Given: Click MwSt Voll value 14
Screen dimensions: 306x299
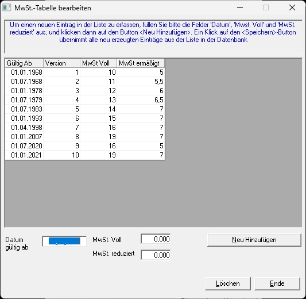Looking at the screenshot, I should pyautogui.click(x=98, y=109).
